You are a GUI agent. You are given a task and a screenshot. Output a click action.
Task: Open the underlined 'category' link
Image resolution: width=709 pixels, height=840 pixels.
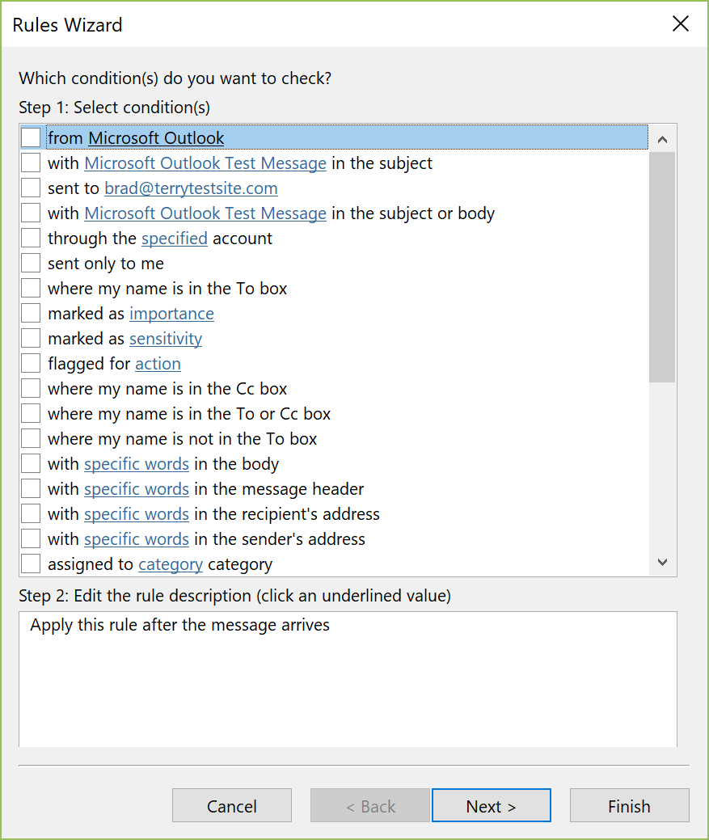pos(171,564)
